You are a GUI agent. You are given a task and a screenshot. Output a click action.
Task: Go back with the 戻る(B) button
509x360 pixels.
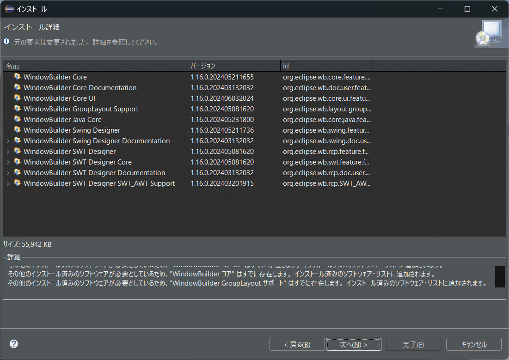click(297, 344)
